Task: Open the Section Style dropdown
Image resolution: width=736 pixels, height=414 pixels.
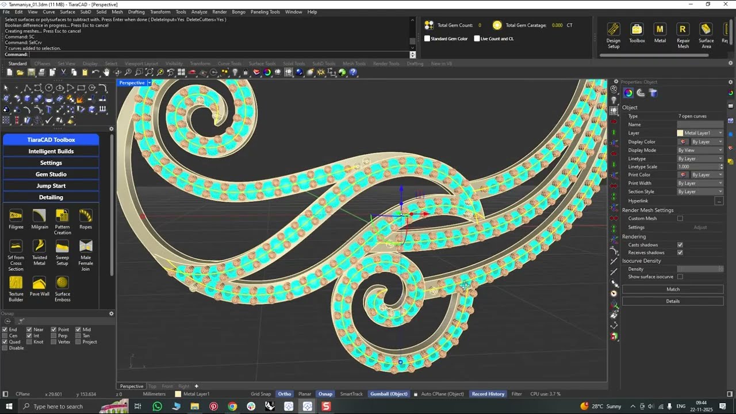Action: coord(700,191)
